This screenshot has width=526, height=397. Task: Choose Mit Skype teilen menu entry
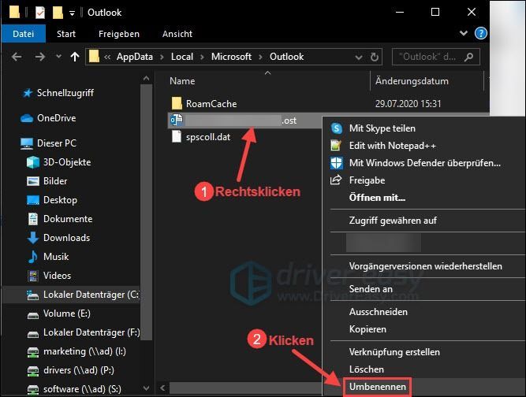point(382,128)
